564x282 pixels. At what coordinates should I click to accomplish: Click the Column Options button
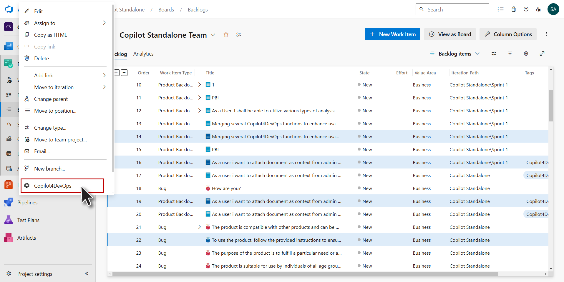click(x=508, y=34)
